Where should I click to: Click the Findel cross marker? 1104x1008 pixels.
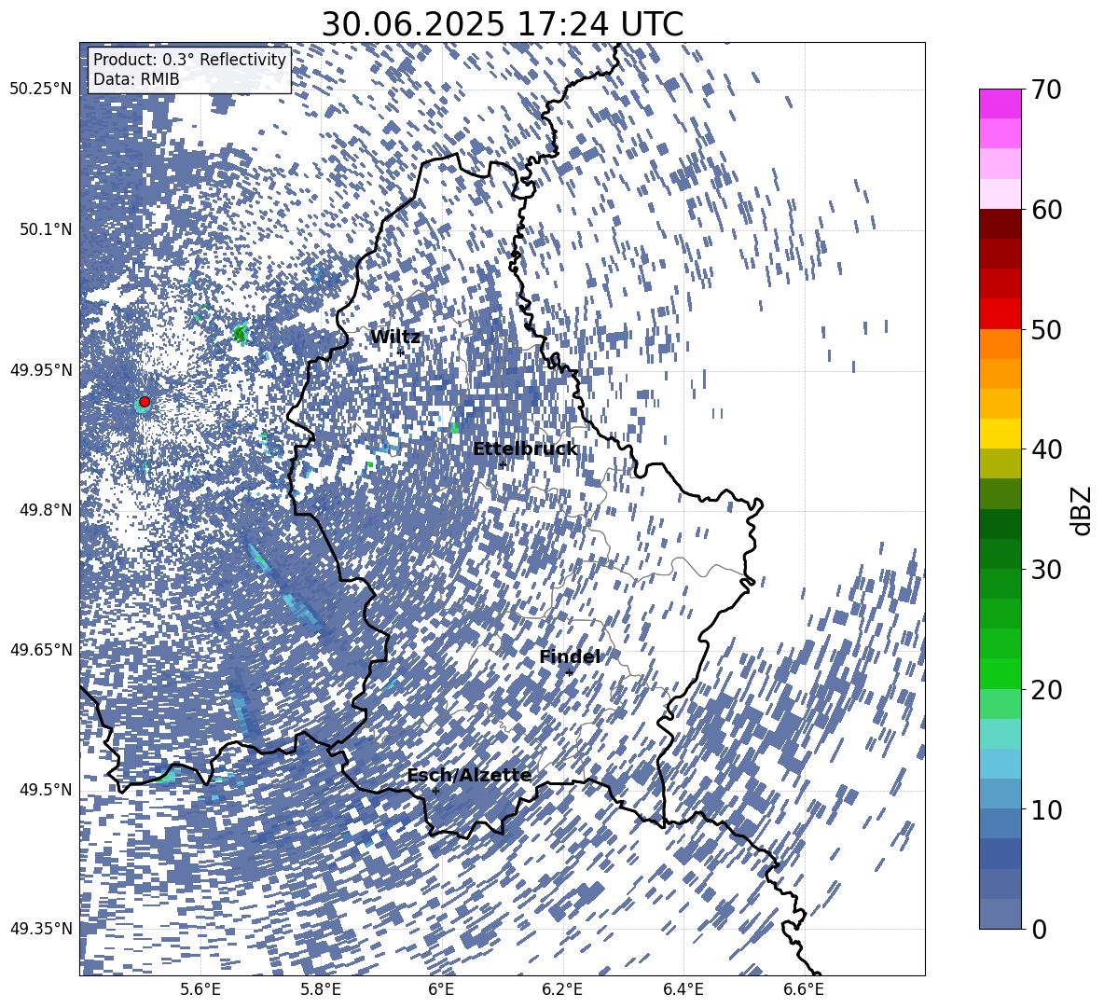click(x=569, y=673)
